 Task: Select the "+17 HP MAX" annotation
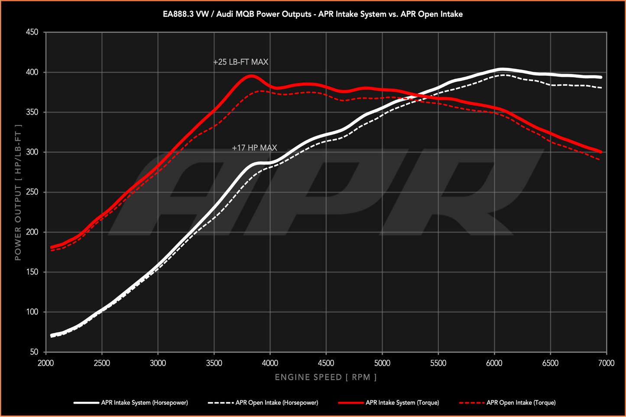pyautogui.click(x=254, y=148)
